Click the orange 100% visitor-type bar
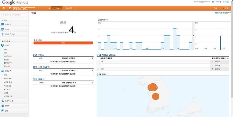Screen dimensions: 233x117 coord(63,43)
